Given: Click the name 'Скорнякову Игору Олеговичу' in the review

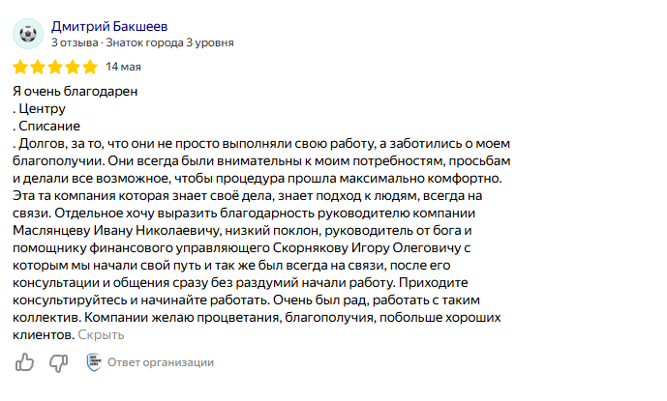Looking at the screenshot, I should tap(367, 248).
